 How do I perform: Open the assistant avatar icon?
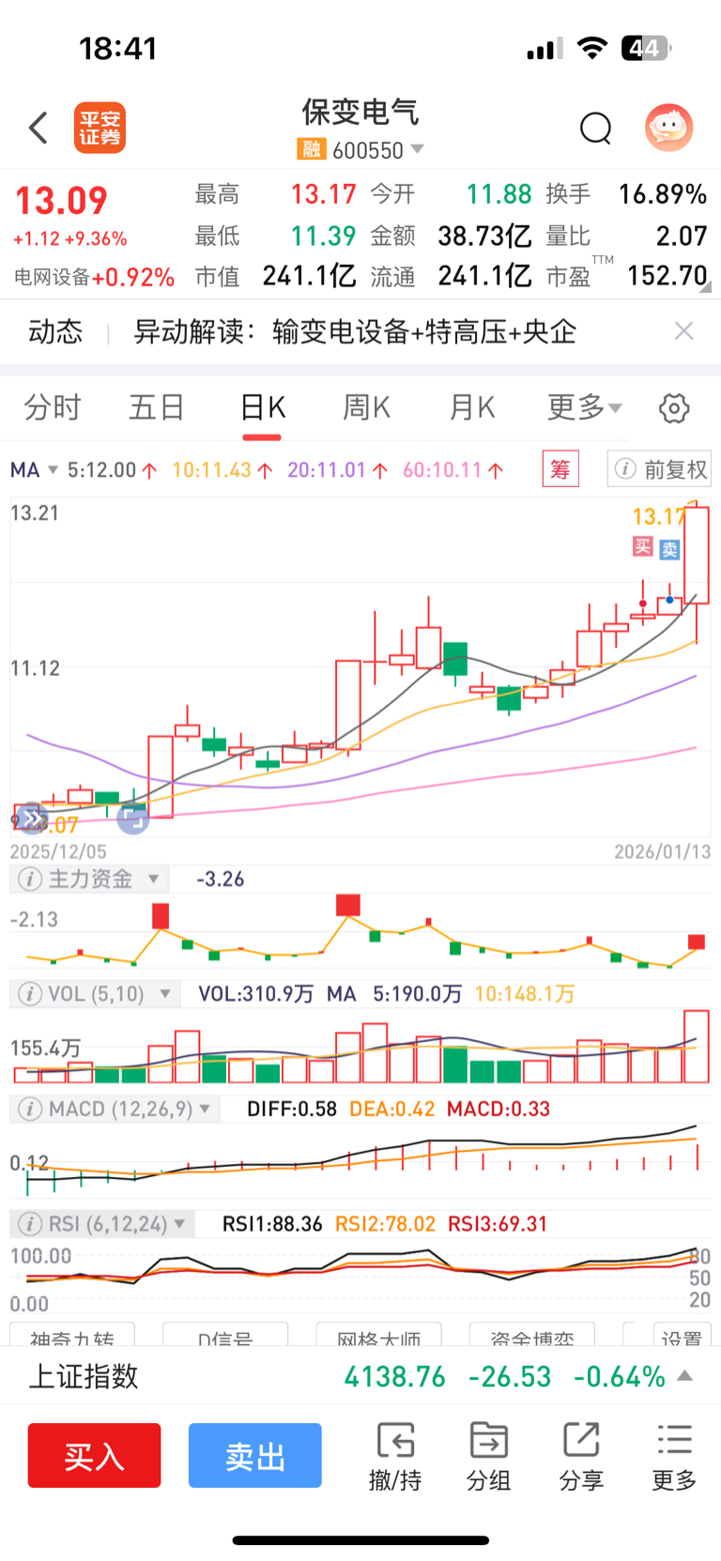click(x=668, y=127)
